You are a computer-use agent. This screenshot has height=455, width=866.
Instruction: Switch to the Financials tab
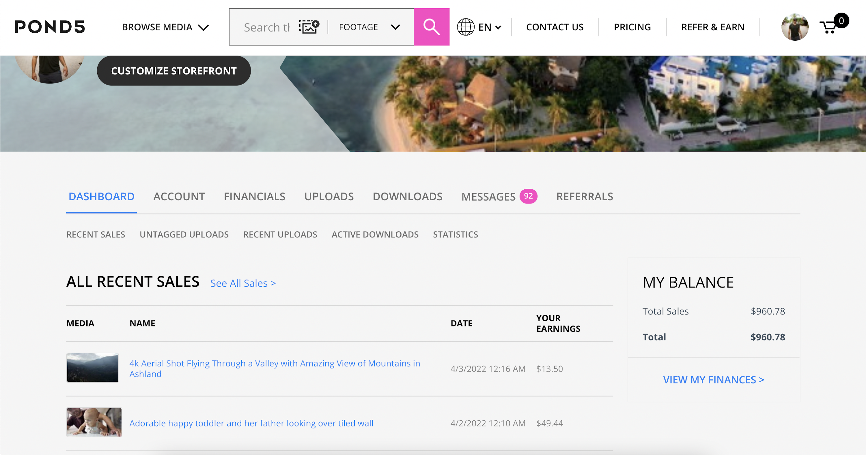click(x=255, y=196)
